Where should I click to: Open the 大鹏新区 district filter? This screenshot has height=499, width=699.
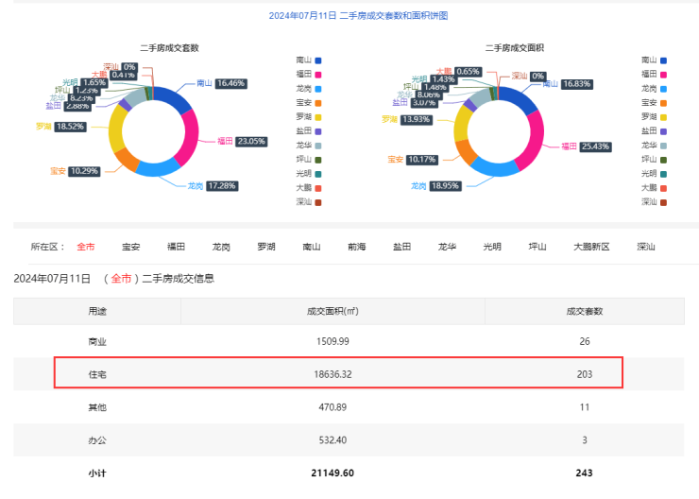click(x=591, y=247)
